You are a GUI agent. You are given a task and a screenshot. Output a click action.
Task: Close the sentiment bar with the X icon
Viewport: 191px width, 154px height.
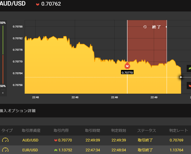point(3,93)
